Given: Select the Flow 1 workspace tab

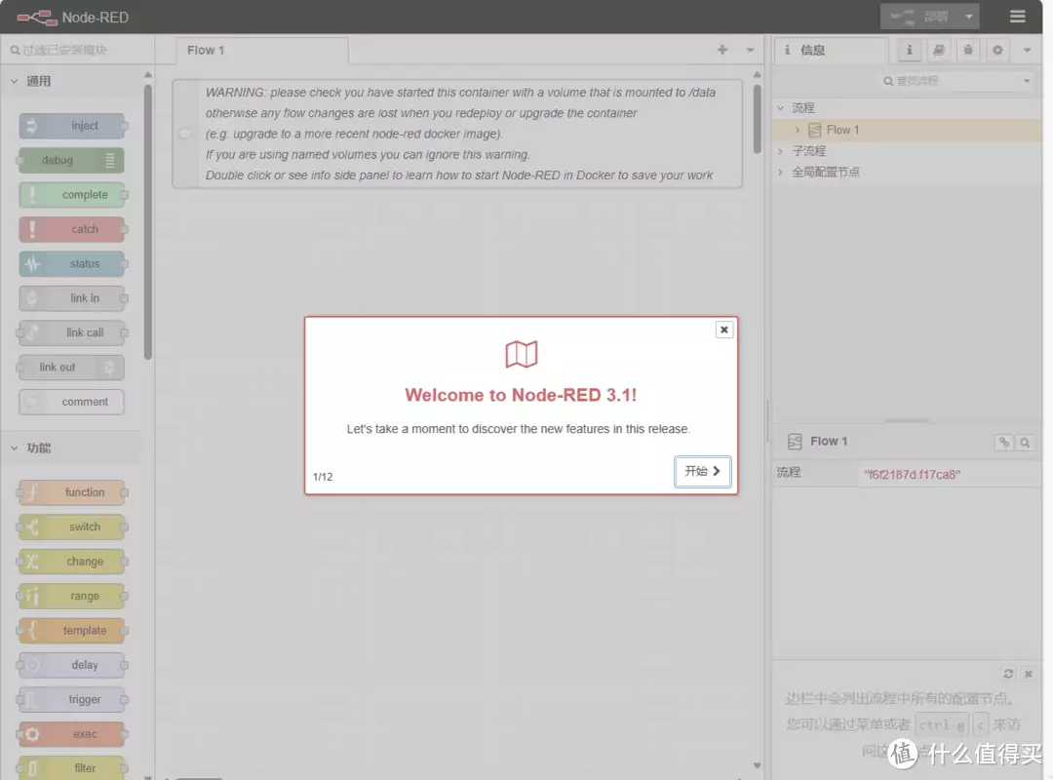Looking at the screenshot, I should click(262, 51).
